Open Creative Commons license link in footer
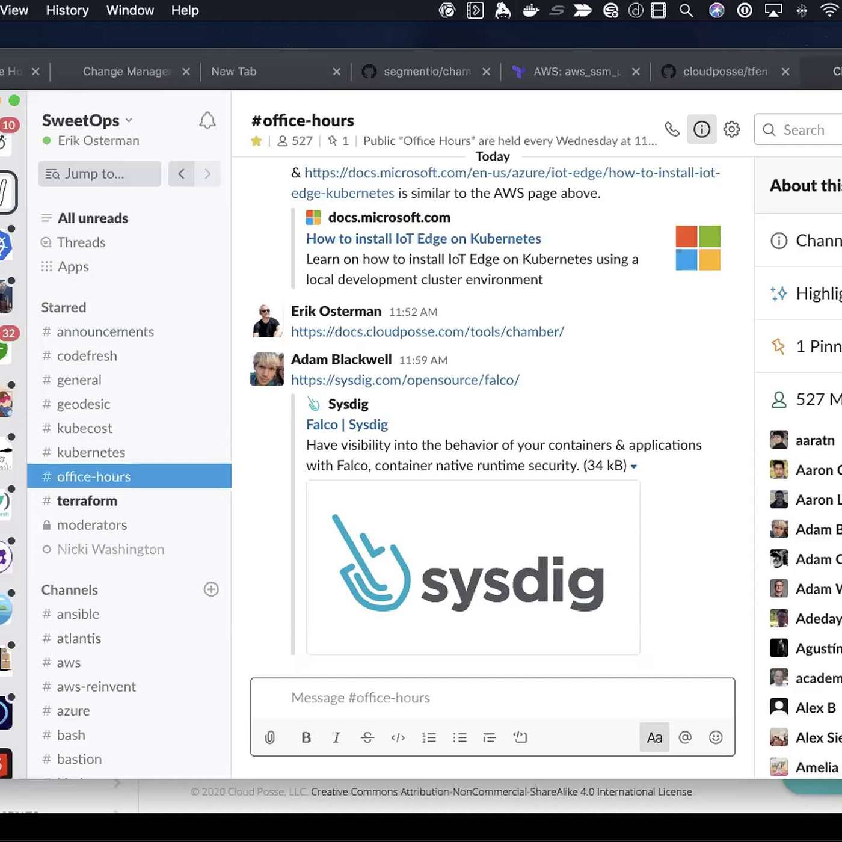The width and height of the screenshot is (842, 842). point(502,792)
